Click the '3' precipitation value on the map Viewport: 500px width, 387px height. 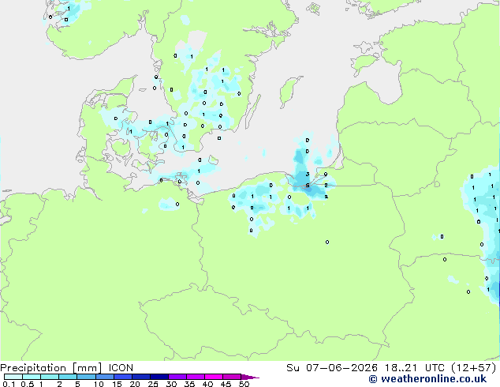tap(308, 175)
